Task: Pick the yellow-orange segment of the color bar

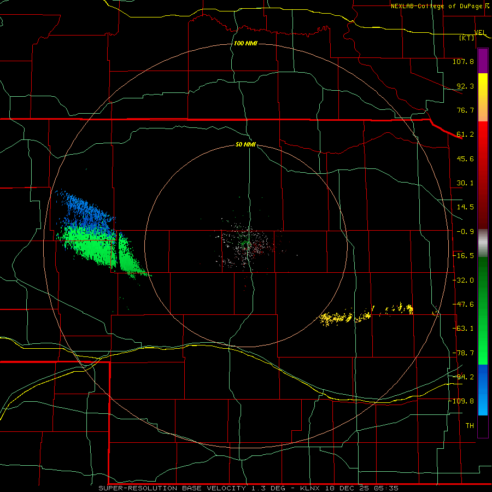Action: [483, 97]
